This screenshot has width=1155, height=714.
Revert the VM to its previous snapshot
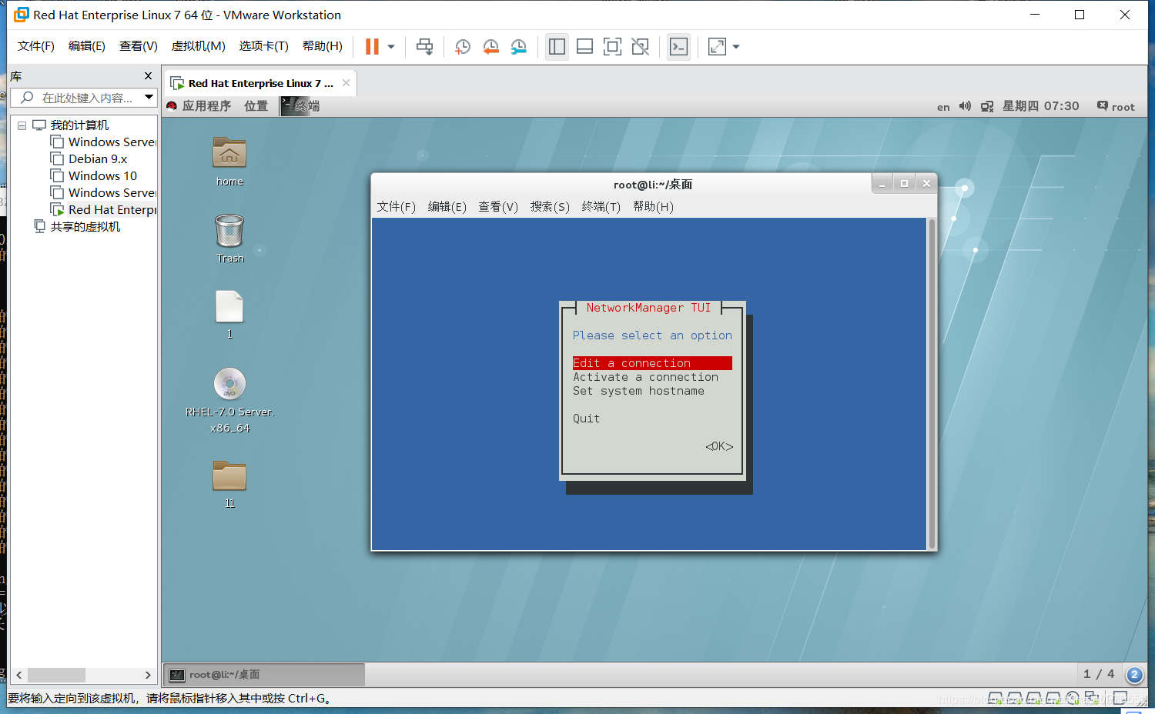click(490, 47)
